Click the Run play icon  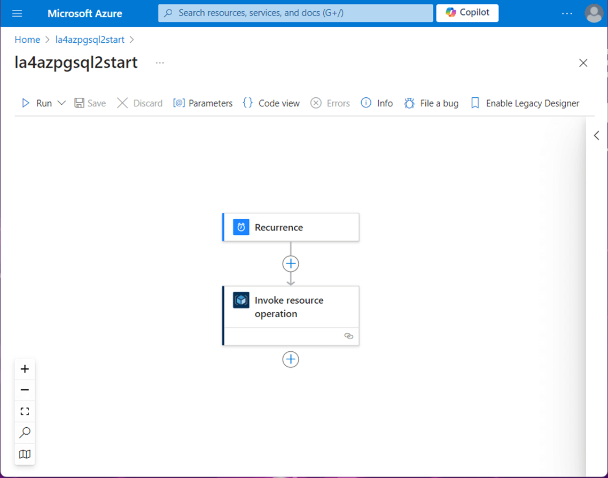(26, 103)
